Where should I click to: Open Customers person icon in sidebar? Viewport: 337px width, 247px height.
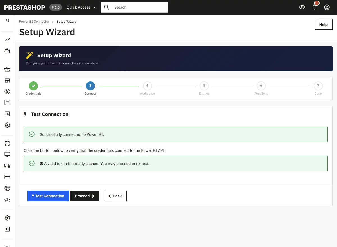(x=7, y=92)
